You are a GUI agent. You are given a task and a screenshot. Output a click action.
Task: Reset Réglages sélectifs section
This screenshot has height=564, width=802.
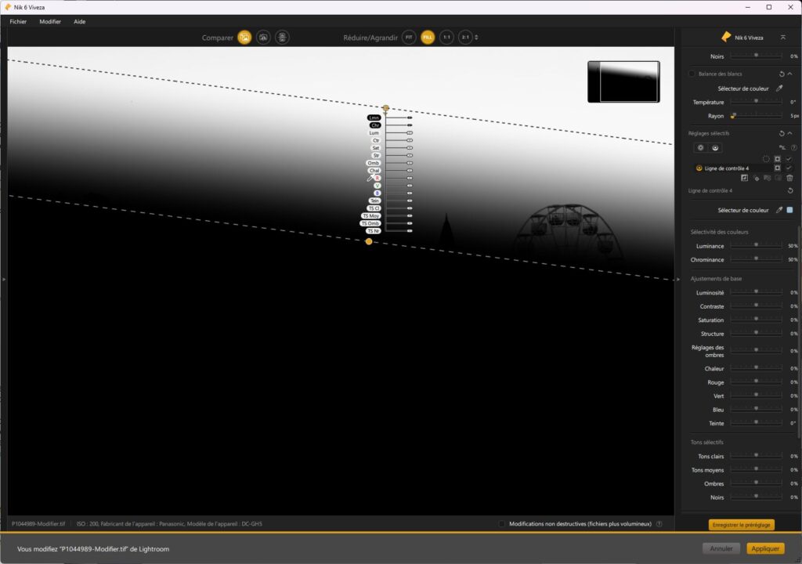(x=782, y=134)
